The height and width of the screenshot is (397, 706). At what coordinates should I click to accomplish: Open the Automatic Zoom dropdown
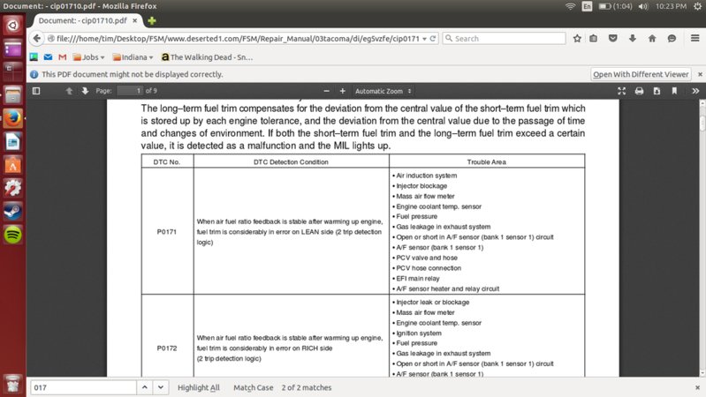[x=383, y=91]
